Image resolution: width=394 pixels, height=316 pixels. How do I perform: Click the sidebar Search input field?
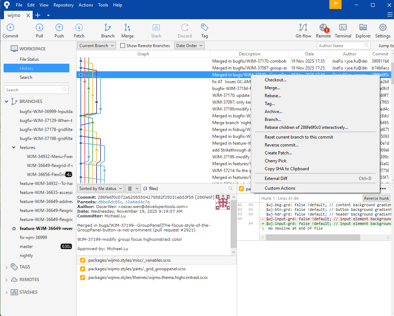tap(36, 90)
